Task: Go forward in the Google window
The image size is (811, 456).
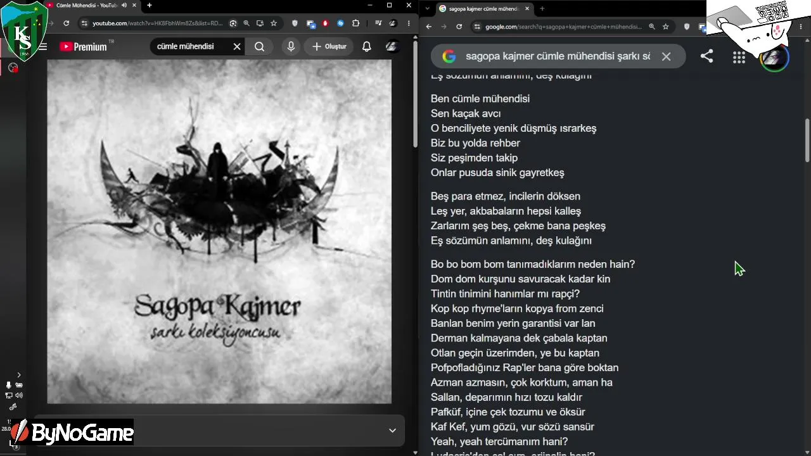Action: 444,27
